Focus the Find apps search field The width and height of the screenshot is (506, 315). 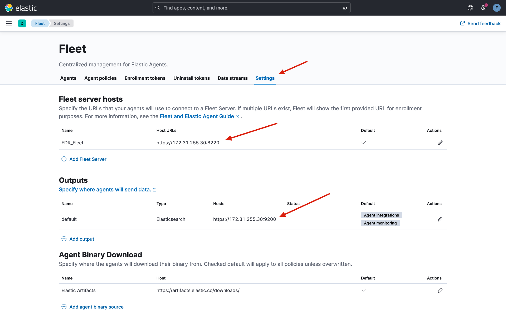[x=251, y=8]
